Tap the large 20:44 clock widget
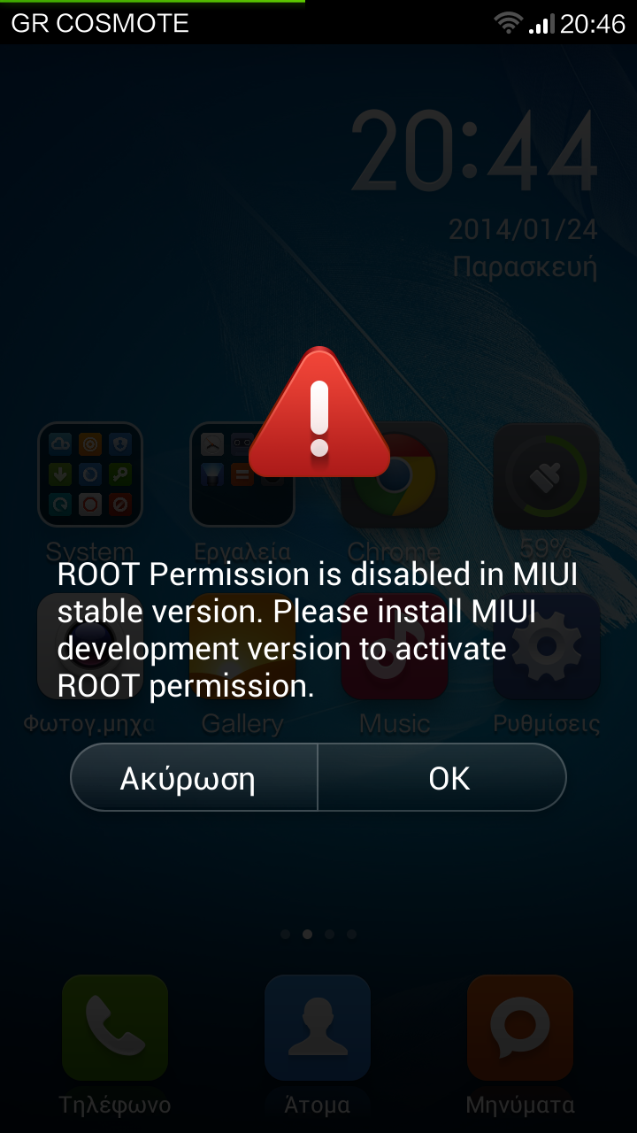 (474, 152)
